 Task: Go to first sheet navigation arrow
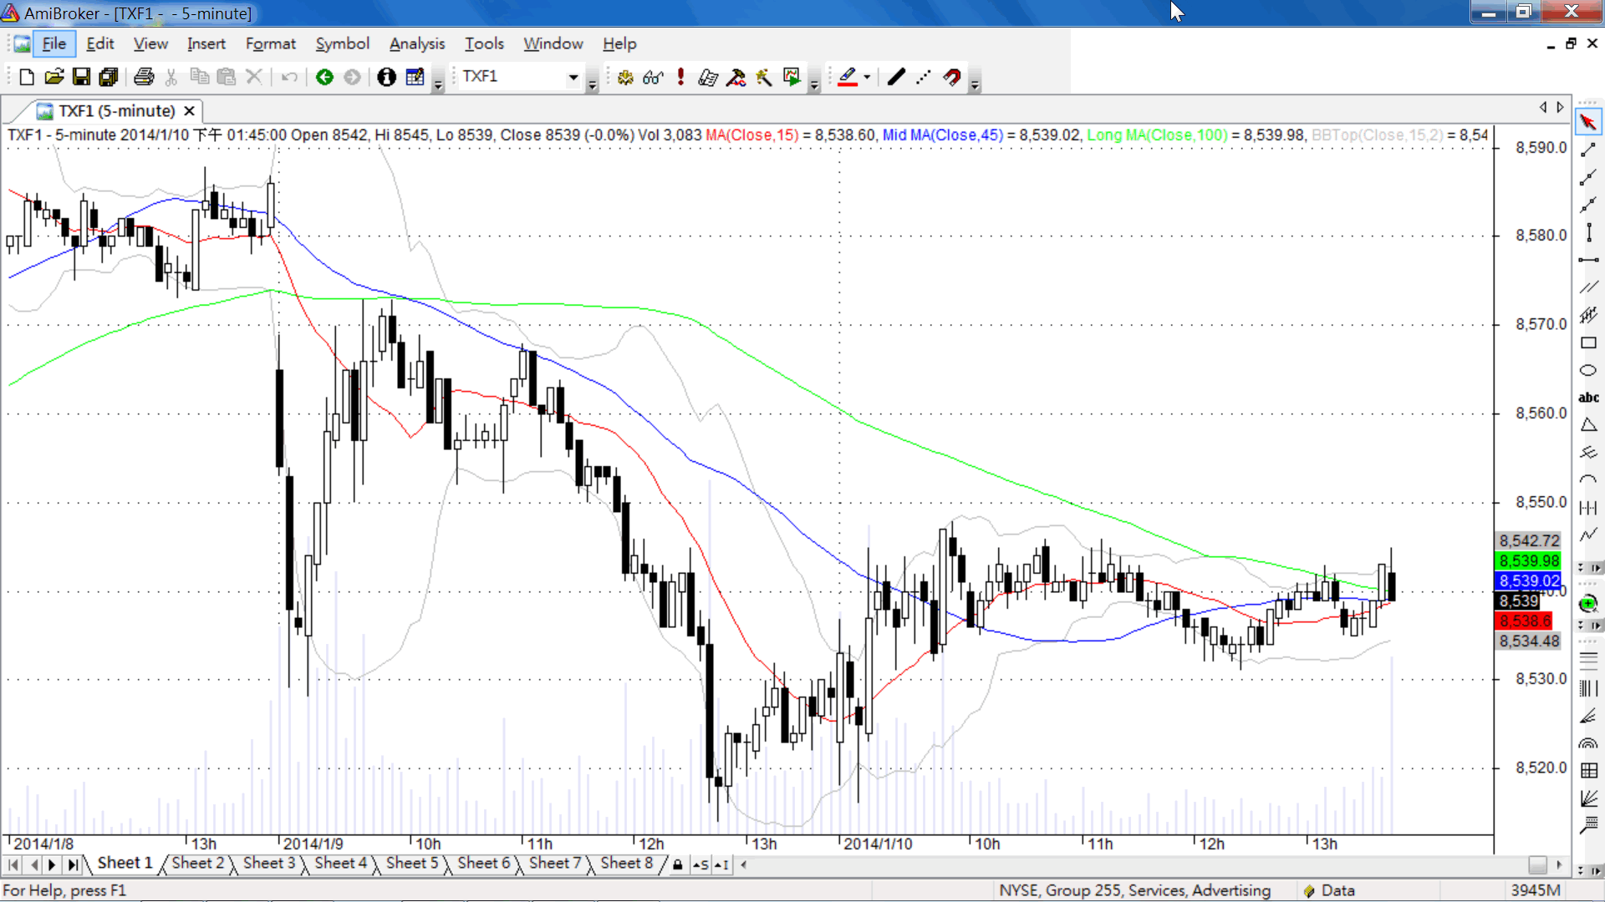[13, 864]
